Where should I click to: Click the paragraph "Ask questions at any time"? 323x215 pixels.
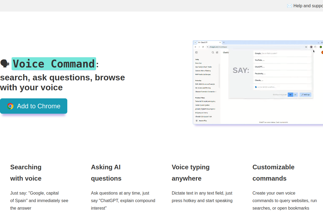click(123, 200)
